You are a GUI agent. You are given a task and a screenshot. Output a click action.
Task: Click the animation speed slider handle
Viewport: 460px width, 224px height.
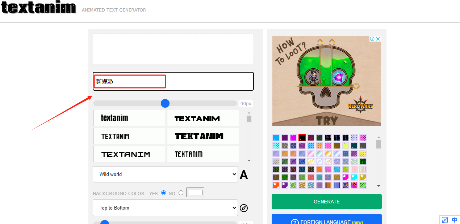pos(105,223)
